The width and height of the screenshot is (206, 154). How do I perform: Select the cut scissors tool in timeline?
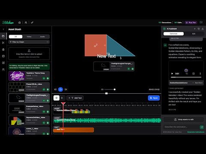(62, 98)
